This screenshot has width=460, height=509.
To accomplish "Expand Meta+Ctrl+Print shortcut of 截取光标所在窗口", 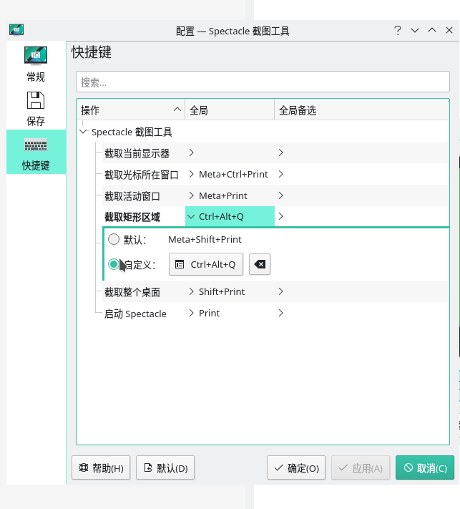I will [192, 174].
